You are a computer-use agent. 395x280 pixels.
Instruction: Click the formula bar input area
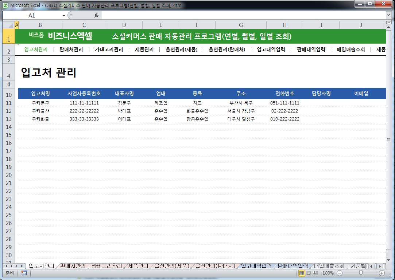tap(243, 15)
